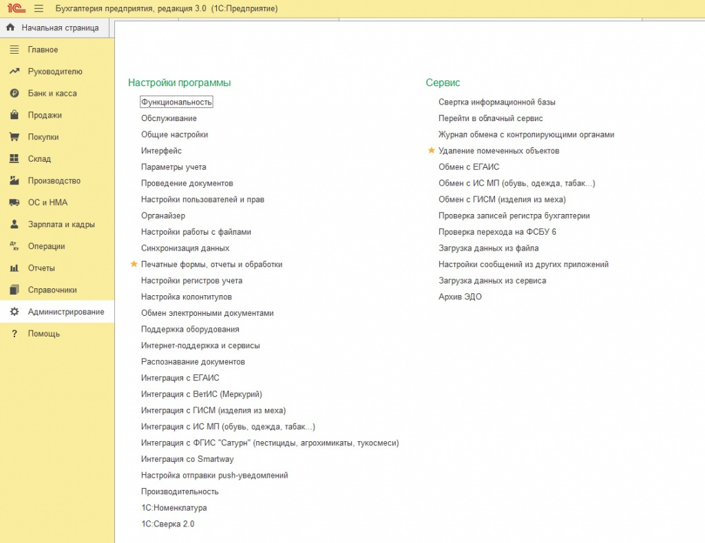This screenshot has width=705, height=543.
Task: Click the 1C logo icon
Action: click(x=17, y=8)
